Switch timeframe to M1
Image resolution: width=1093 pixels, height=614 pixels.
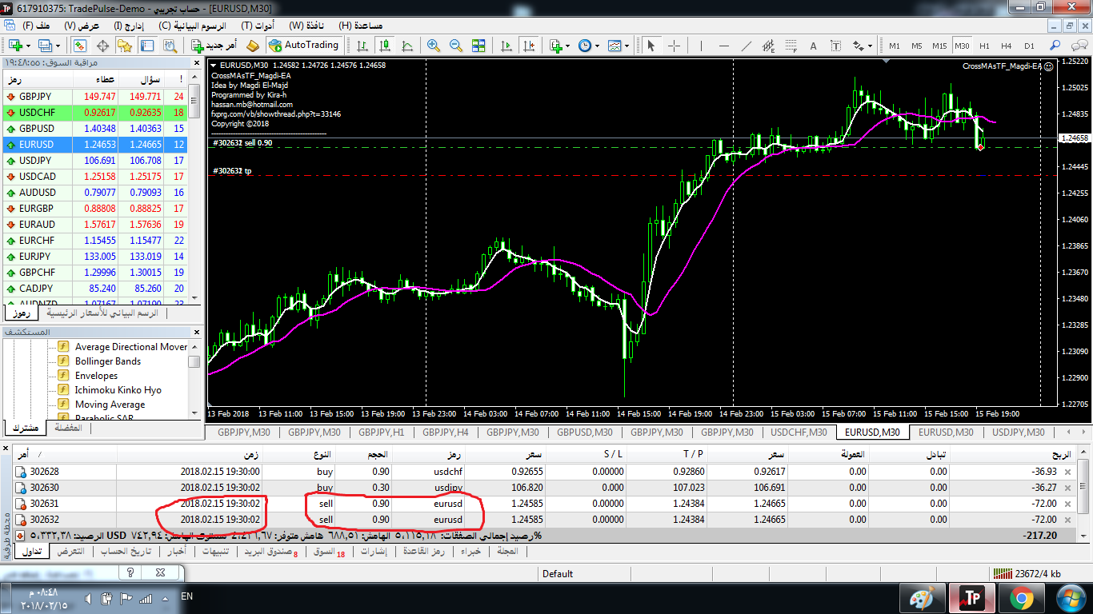click(895, 46)
